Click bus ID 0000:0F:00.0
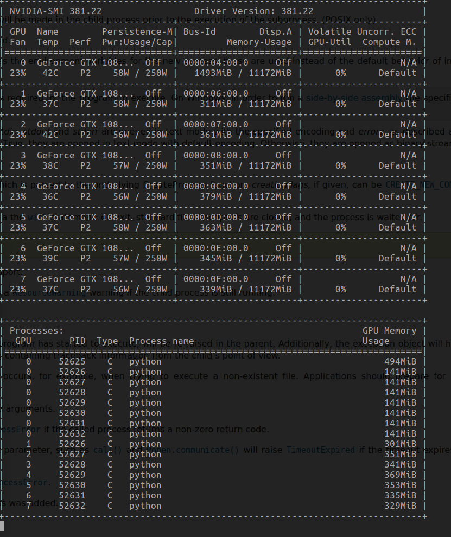Image resolution: width=451 pixels, height=537 pixels. coord(216,279)
